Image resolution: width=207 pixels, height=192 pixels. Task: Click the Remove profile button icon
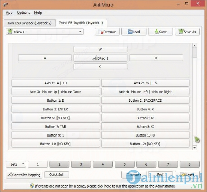click(x=101, y=32)
